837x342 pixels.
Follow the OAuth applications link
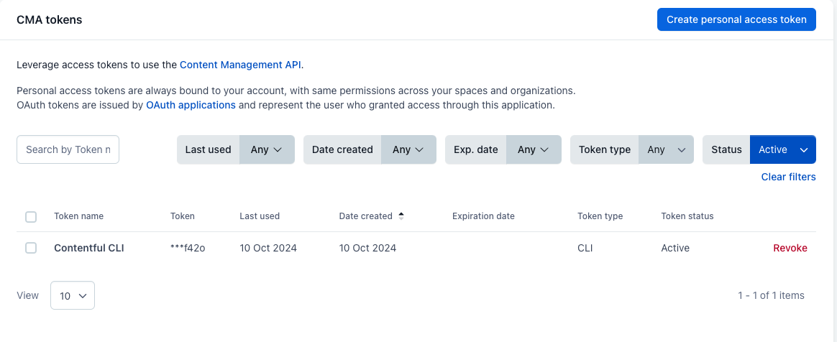tap(191, 105)
